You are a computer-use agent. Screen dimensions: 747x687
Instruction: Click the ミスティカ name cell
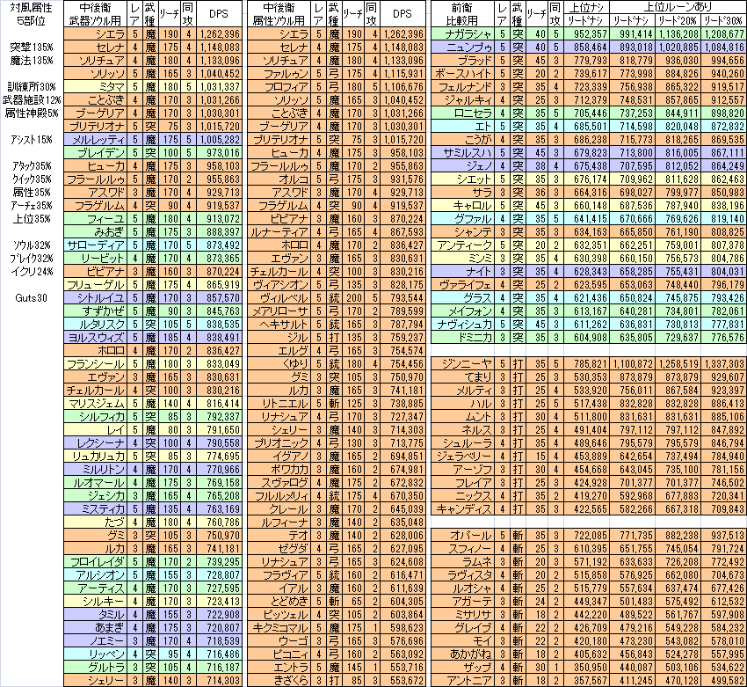click(95, 509)
